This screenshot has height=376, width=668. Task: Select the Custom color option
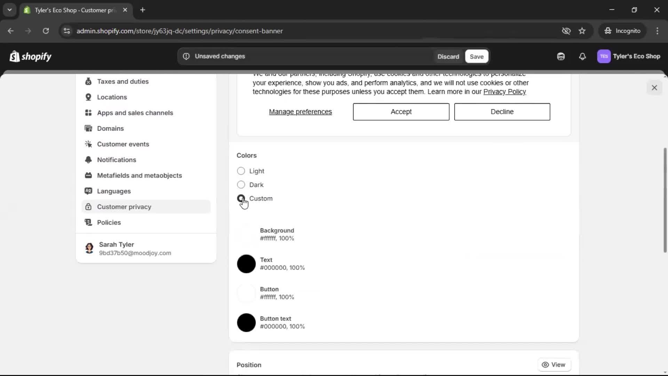[241, 198]
